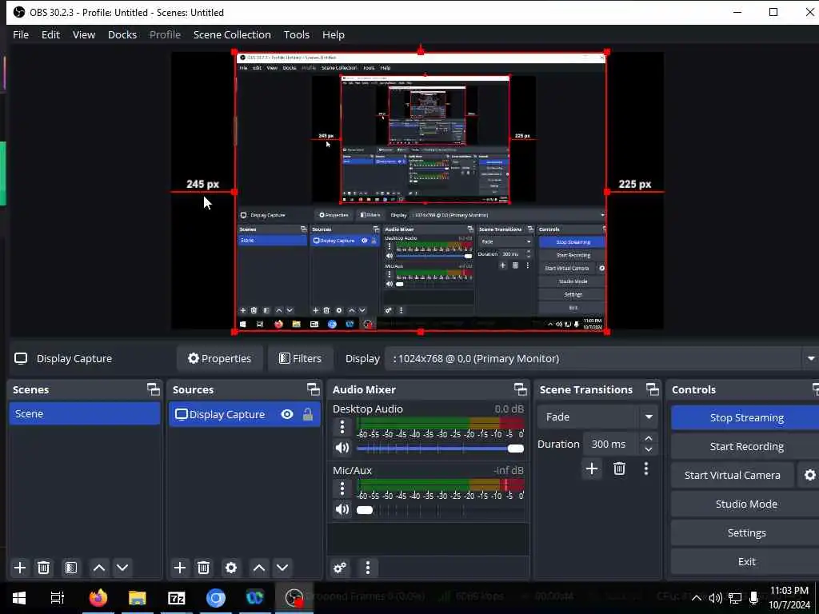Open virtual camera settings gear
Screen dimensions: 819x614
click(x=809, y=475)
